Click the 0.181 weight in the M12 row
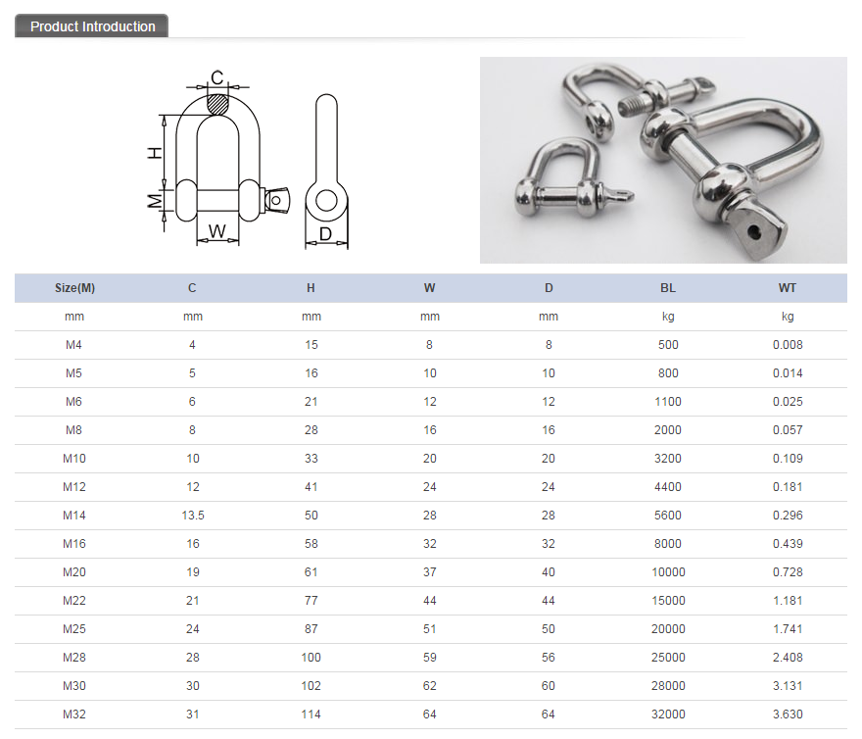Screen dimensions: 862x739 pos(788,487)
